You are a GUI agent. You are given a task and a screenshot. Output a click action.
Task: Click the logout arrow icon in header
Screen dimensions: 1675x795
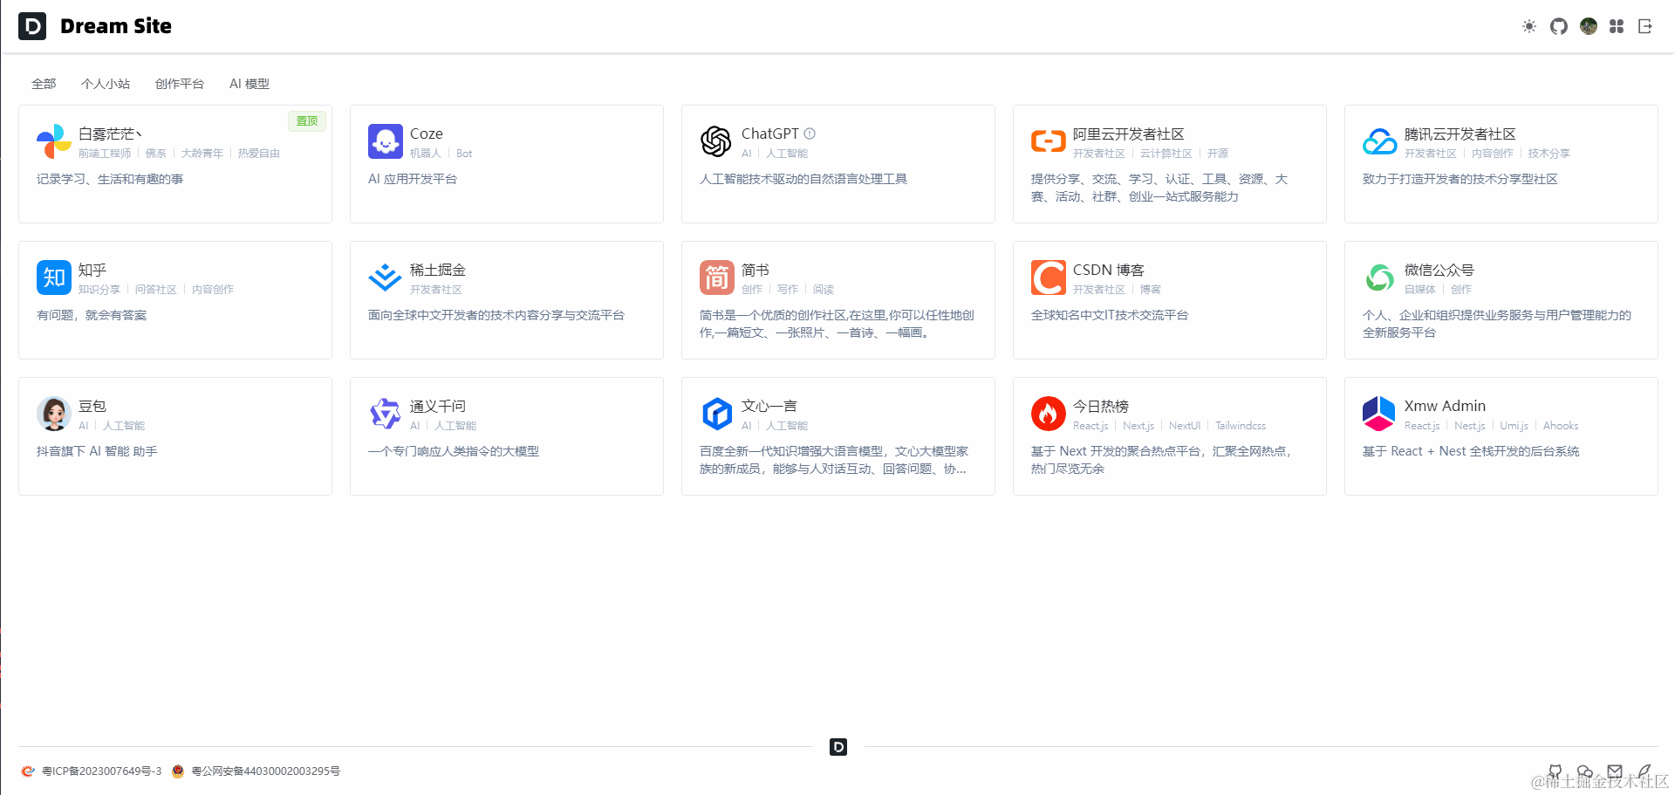pos(1645,26)
